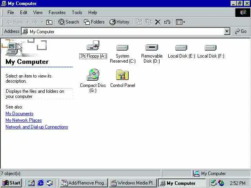Click the Start button
This screenshot has height=188, width=251.
(x=11, y=183)
